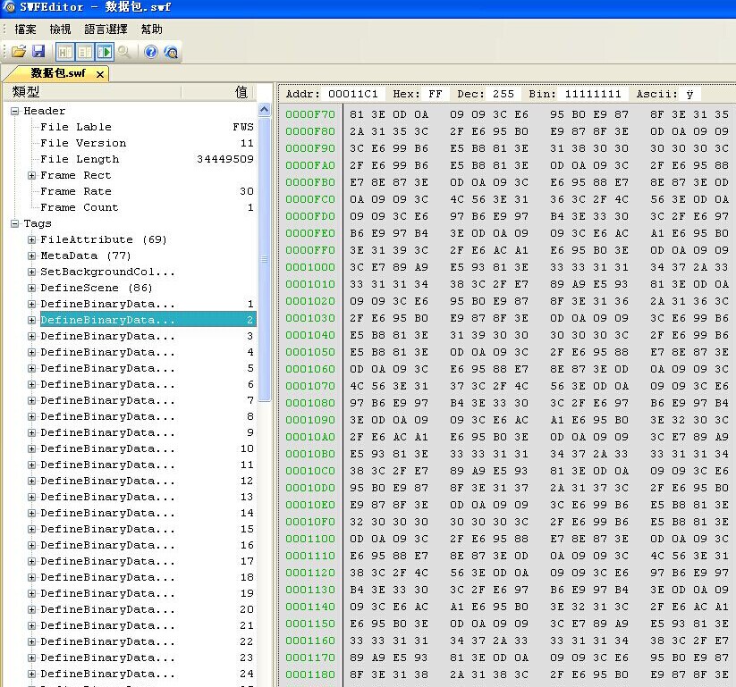
Task: Select the File Length row
Action: coord(147,159)
